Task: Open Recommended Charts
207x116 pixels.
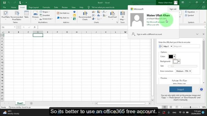Action: click(x=85, y=15)
